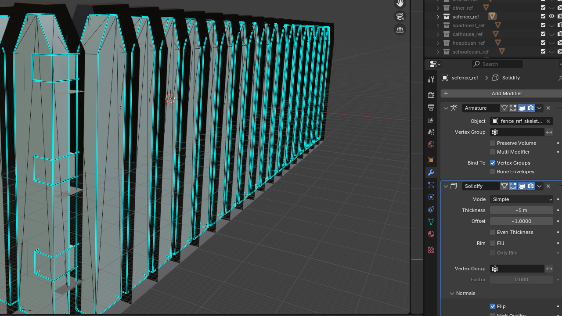
Task: Click the properties Search field
Action: pyautogui.click(x=501, y=64)
